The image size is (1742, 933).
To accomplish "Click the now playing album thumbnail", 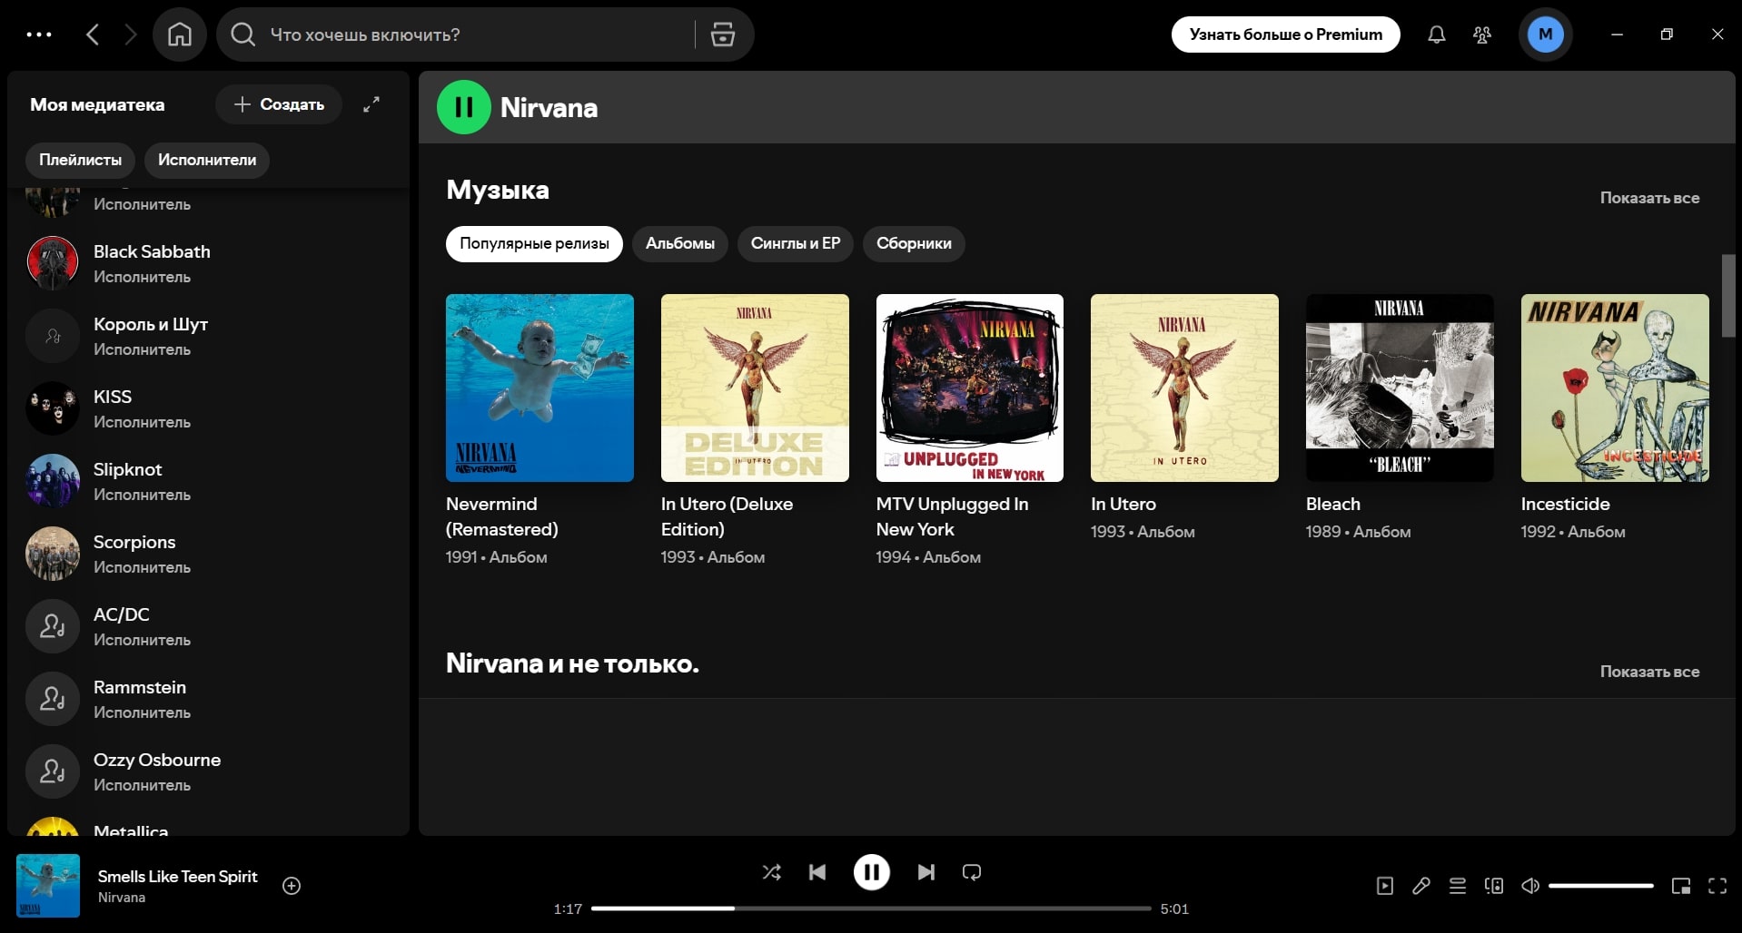I will (x=48, y=886).
